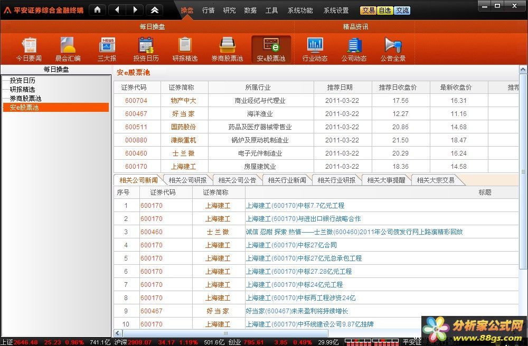Click the 自选 button
Screen dimensions: 528x346
(385, 11)
